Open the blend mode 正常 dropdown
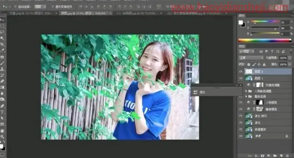294x158 pixels. [x=251, y=58]
